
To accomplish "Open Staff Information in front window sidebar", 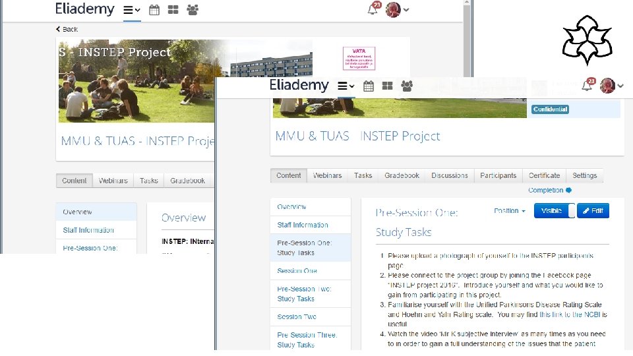I will pos(311,225).
